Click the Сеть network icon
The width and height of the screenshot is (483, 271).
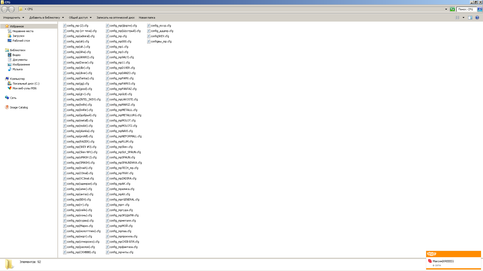(7, 98)
